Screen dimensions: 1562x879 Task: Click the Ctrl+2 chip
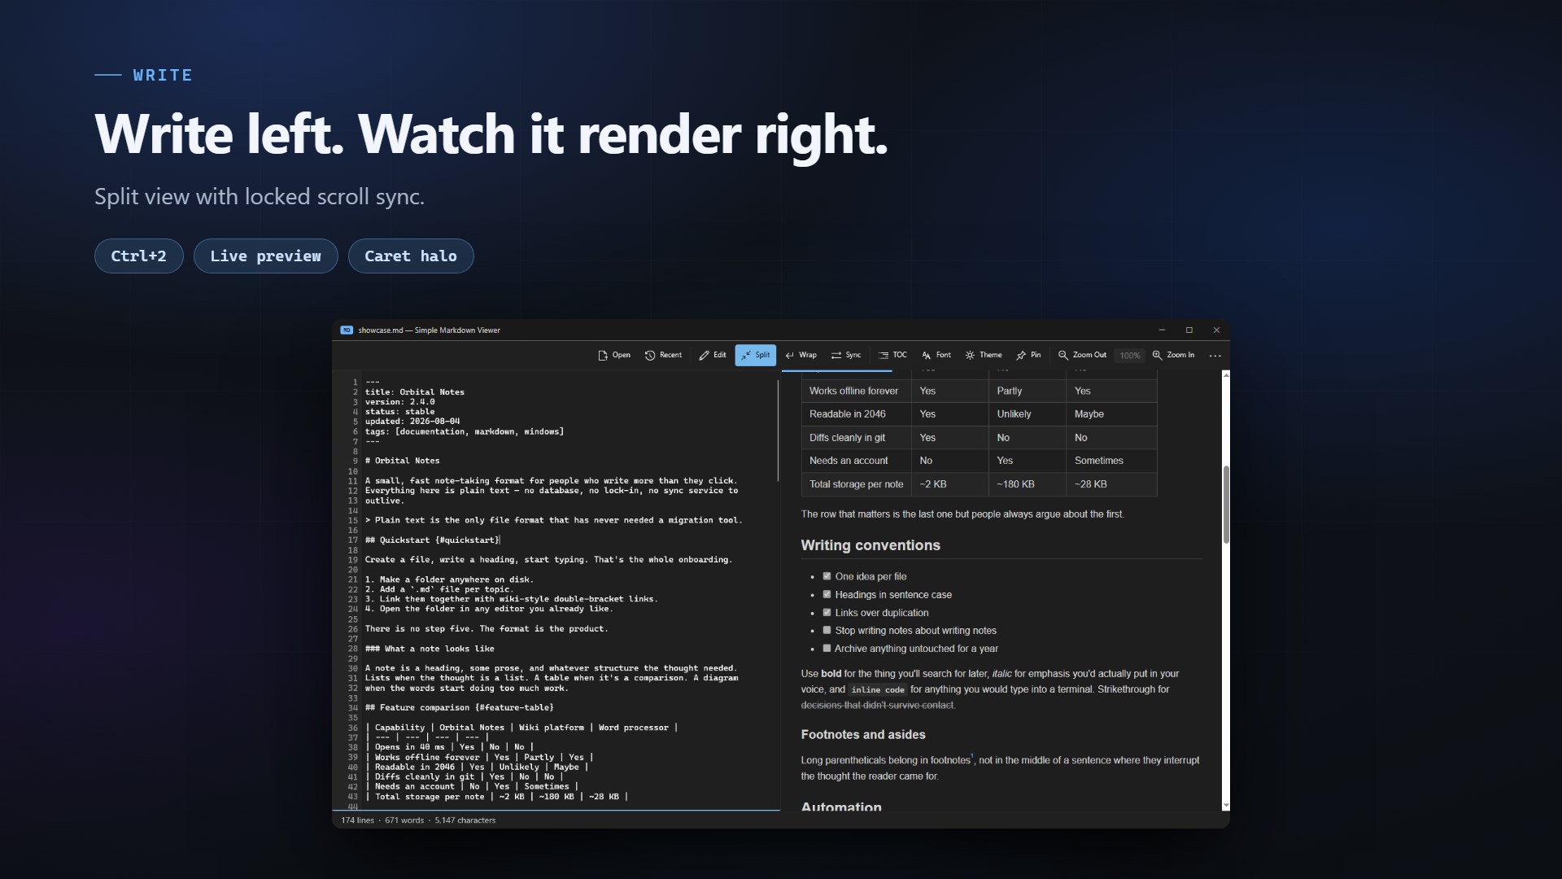(x=139, y=256)
